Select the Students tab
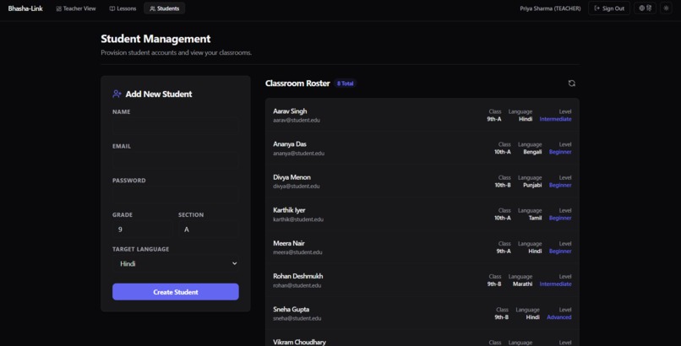The image size is (681, 346). pyautogui.click(x=164, y=8)
